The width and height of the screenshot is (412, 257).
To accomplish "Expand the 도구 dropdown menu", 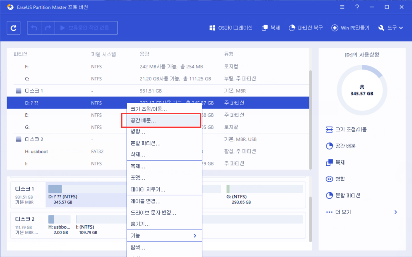I will coord(391,28).
